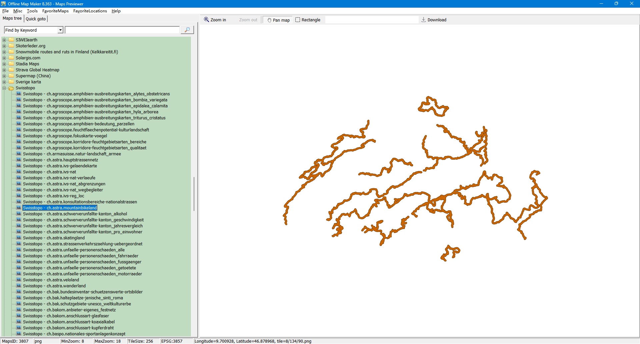
Task: Open the Find by Keyword dropdown
Action: click(x=60, y=30)
